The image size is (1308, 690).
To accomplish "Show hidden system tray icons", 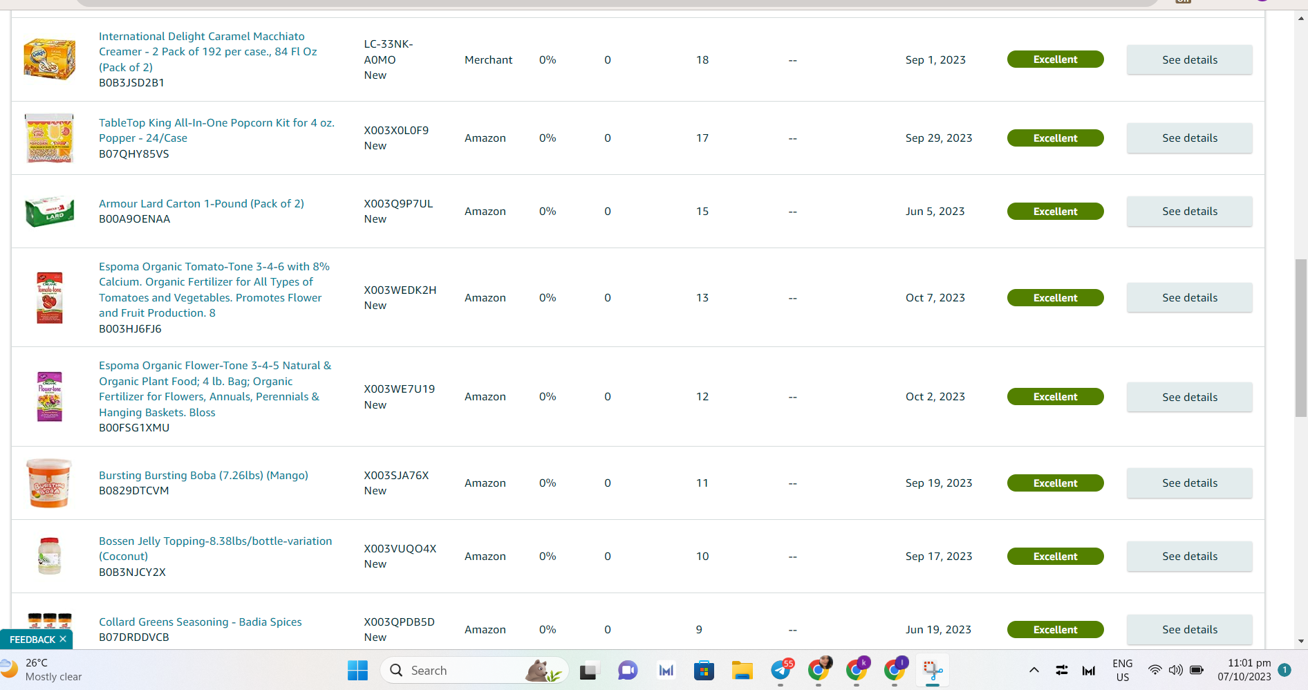I will pos(1034,670).
